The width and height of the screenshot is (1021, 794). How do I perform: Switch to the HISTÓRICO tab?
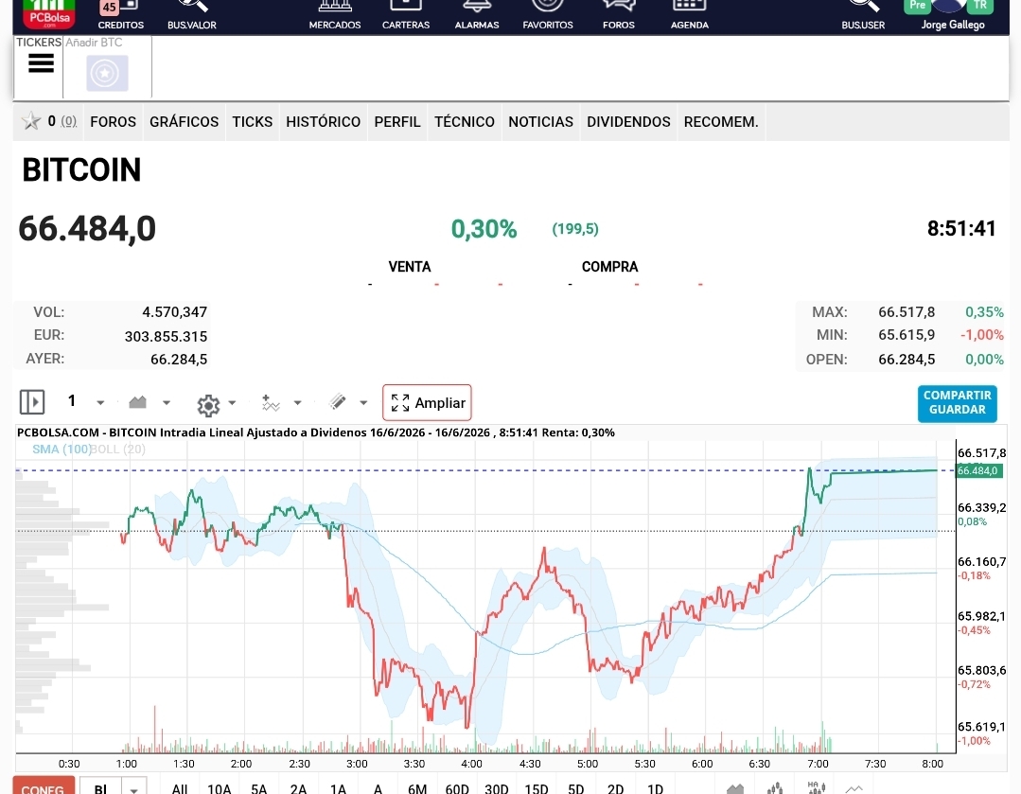(x=323, y=122)
